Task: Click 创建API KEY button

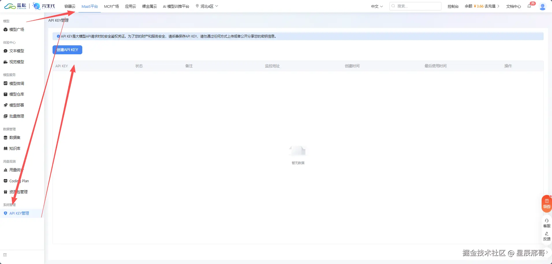Action: [67, 50]
